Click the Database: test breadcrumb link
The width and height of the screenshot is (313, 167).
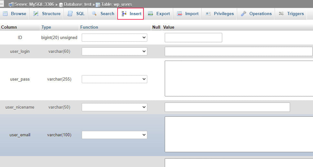click(x=78, y=5)
